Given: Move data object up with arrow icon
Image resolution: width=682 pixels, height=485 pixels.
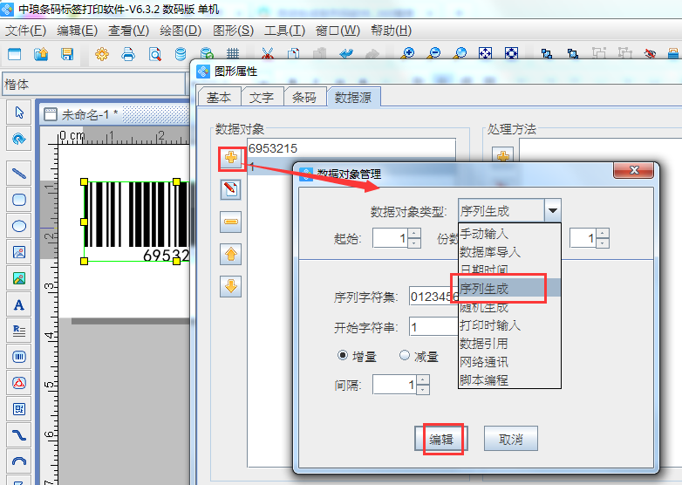Looking at the screenshot, I should pyautogui.click(x=231, y=254).
